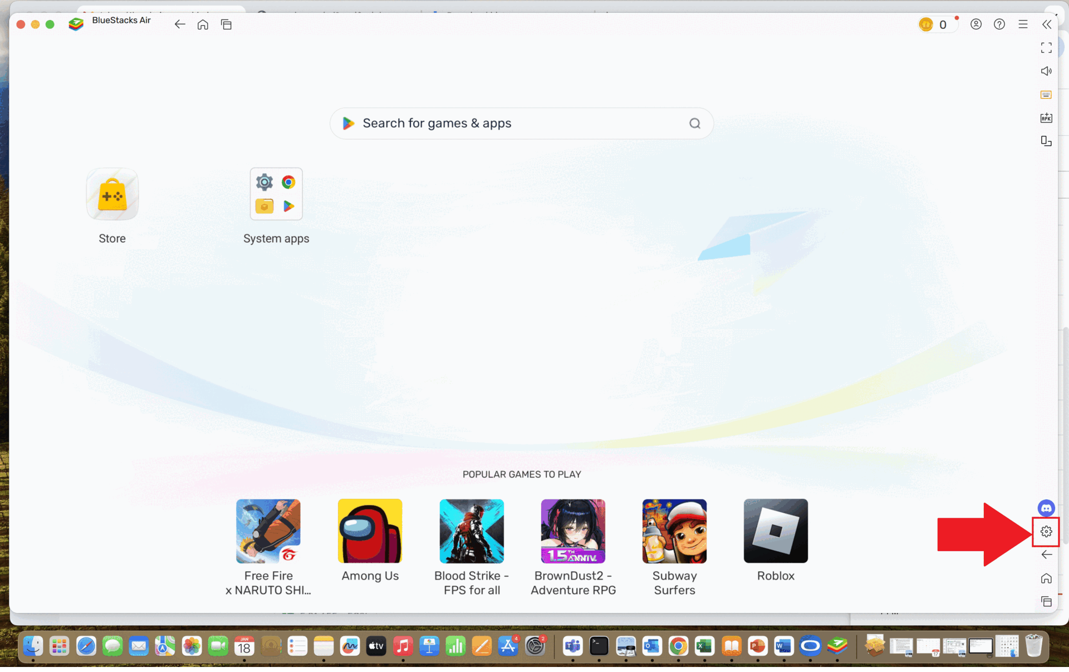This screenshot has width=1069, height=672.
Task: Launch Roblox from popular games
Action: (x=775, y=531)
